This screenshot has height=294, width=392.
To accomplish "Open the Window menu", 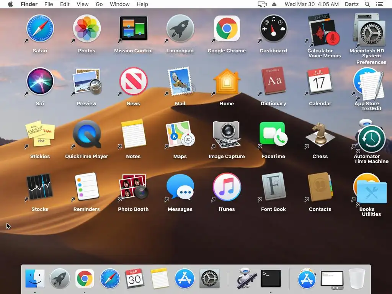I will [x=120, y=4].
